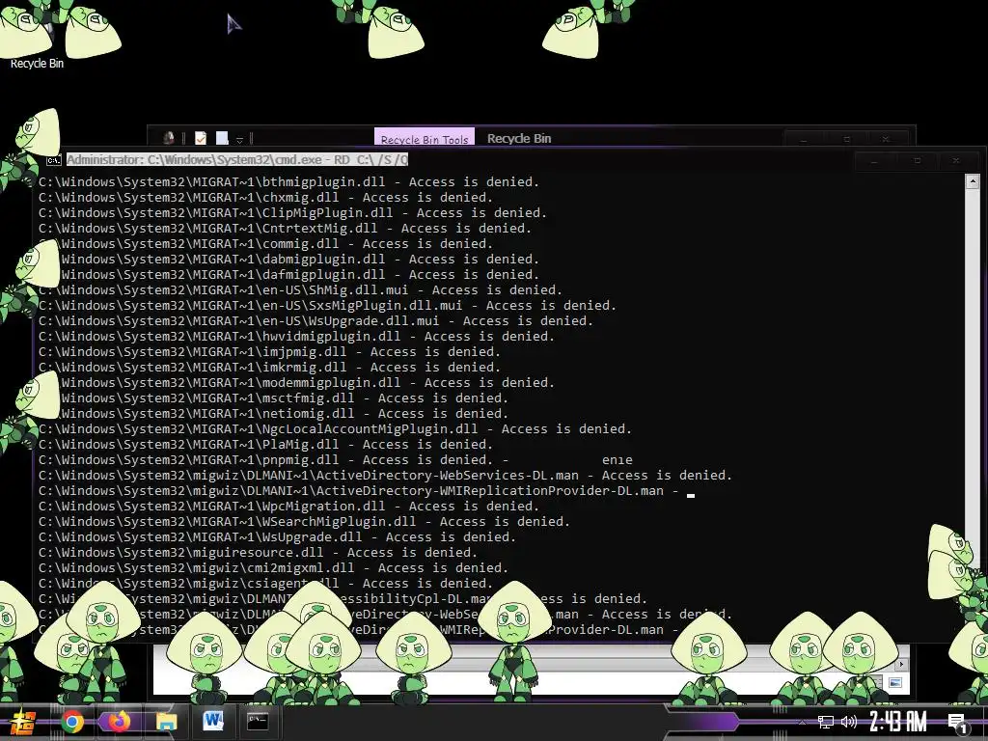Image resolution: width=988 pixels, height=741 pixels.
Task: Switch to large icons view in Recycle Bin
Action: pos(894,682)
